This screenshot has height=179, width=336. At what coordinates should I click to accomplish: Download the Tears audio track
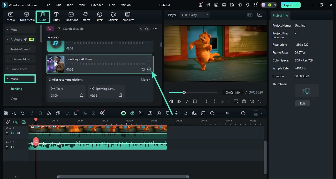[81, 95]
